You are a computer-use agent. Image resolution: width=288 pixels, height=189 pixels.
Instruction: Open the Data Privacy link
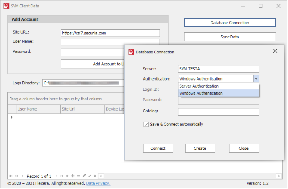pyautogui.click(x=98, y=184)
